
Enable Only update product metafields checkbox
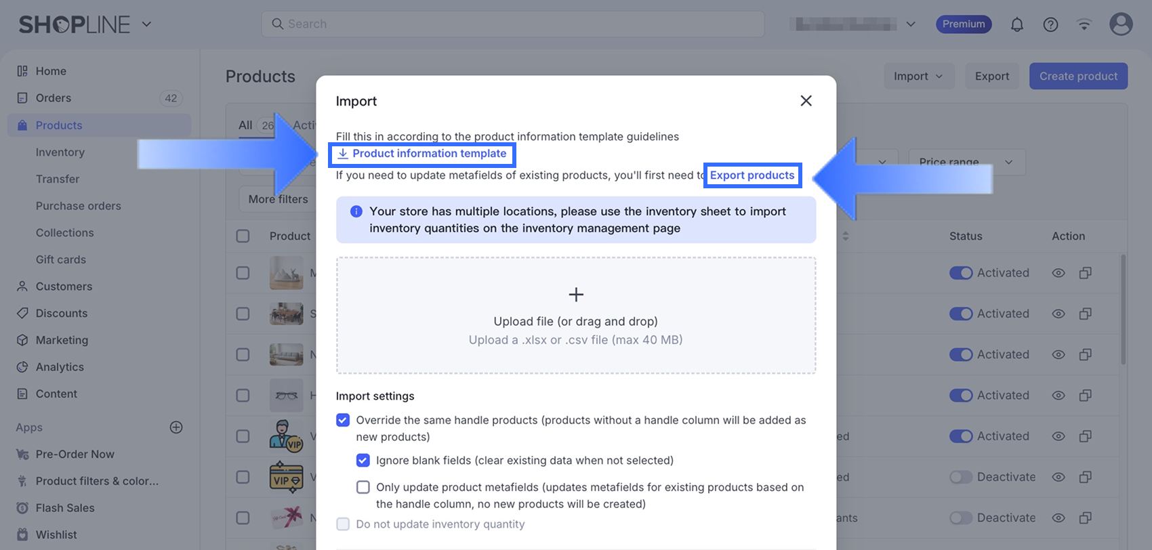(363, 488)
